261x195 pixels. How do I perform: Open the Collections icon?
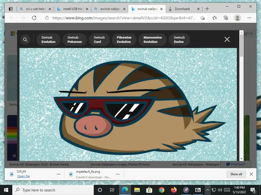tap(226, 18)
